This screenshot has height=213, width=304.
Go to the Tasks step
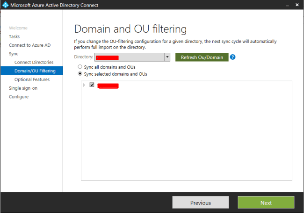click(14, 36)
